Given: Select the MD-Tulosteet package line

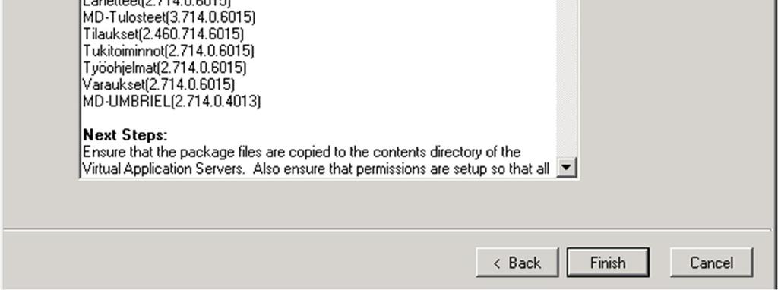Looking at the screenshot, I should 169,18.
